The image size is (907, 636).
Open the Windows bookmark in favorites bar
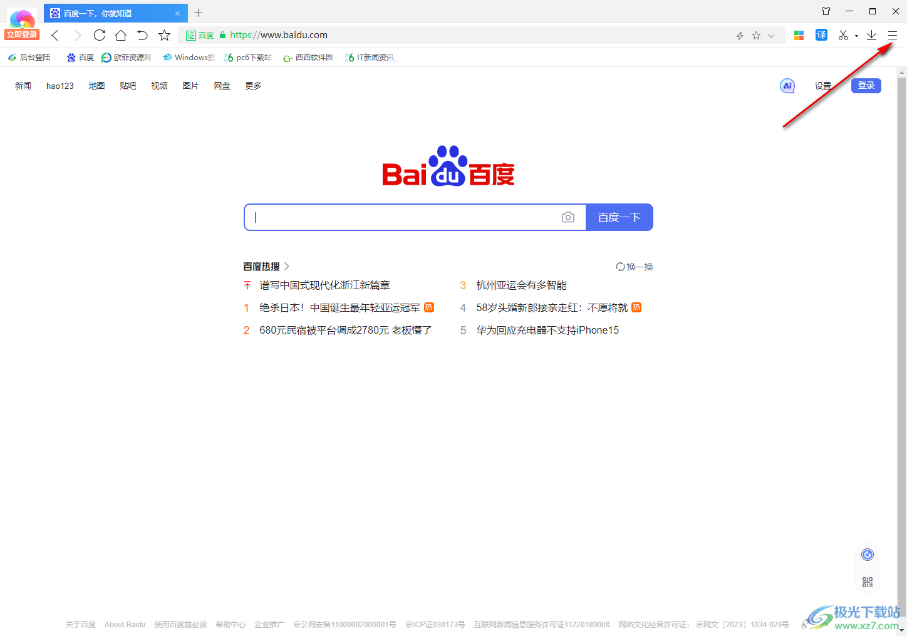click(x=188, y=57)
